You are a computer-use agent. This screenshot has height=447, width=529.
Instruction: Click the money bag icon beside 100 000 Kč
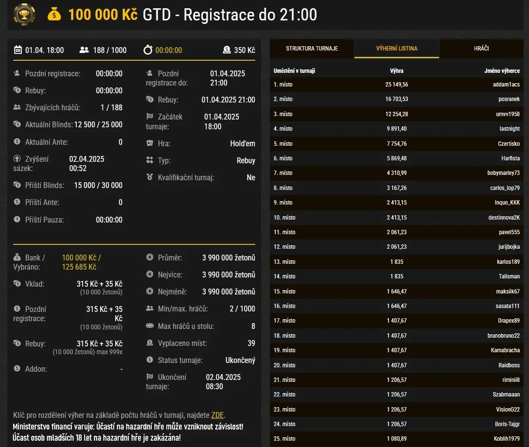coord(54,15)
